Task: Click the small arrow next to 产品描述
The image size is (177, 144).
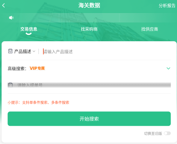Action: click(34, 51)
